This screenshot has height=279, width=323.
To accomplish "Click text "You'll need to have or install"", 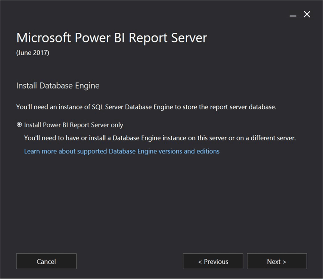I will click(65, 138).
